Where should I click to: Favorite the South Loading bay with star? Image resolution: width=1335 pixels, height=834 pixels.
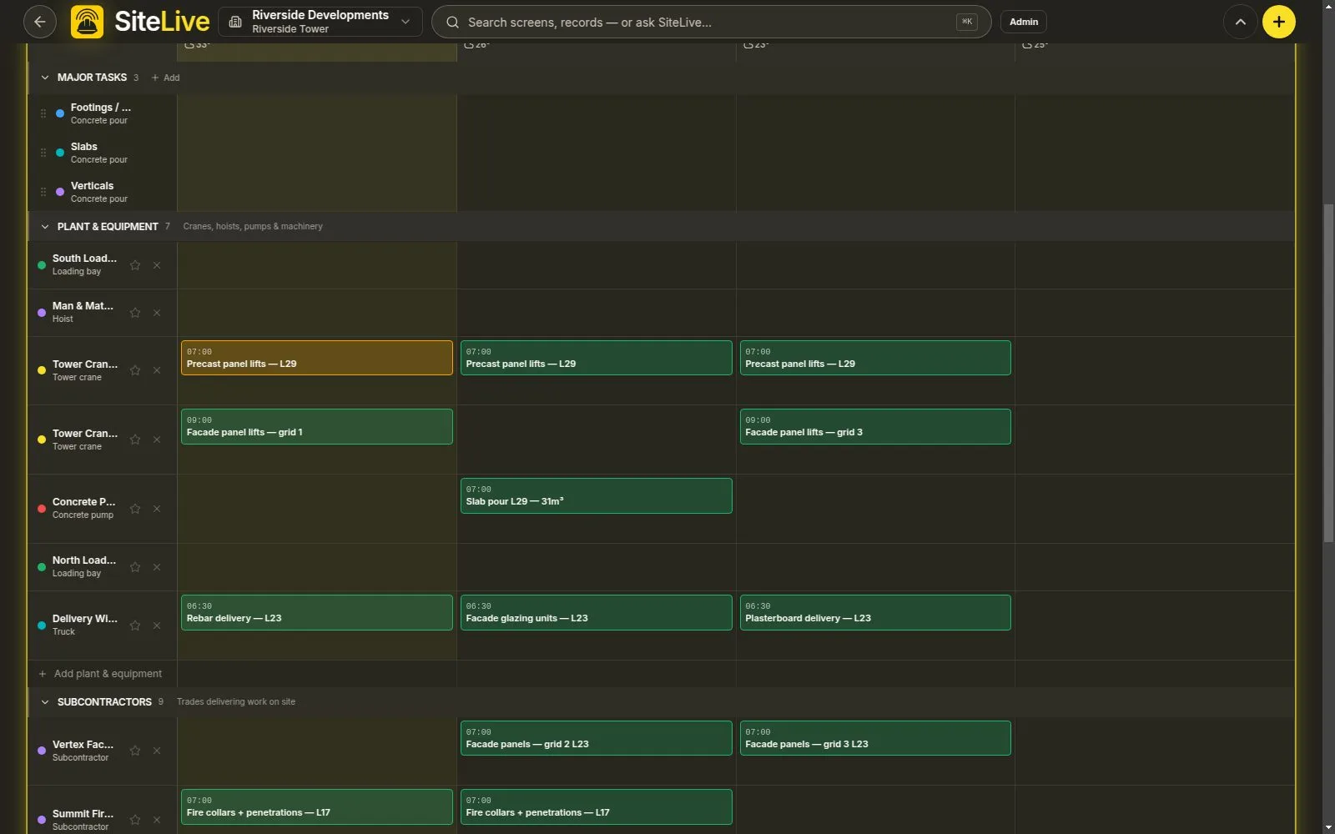point(135,265)
